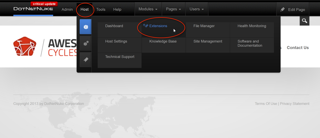Expand the Modules dropdown
320x138 pixels.
tap(148, 9)
